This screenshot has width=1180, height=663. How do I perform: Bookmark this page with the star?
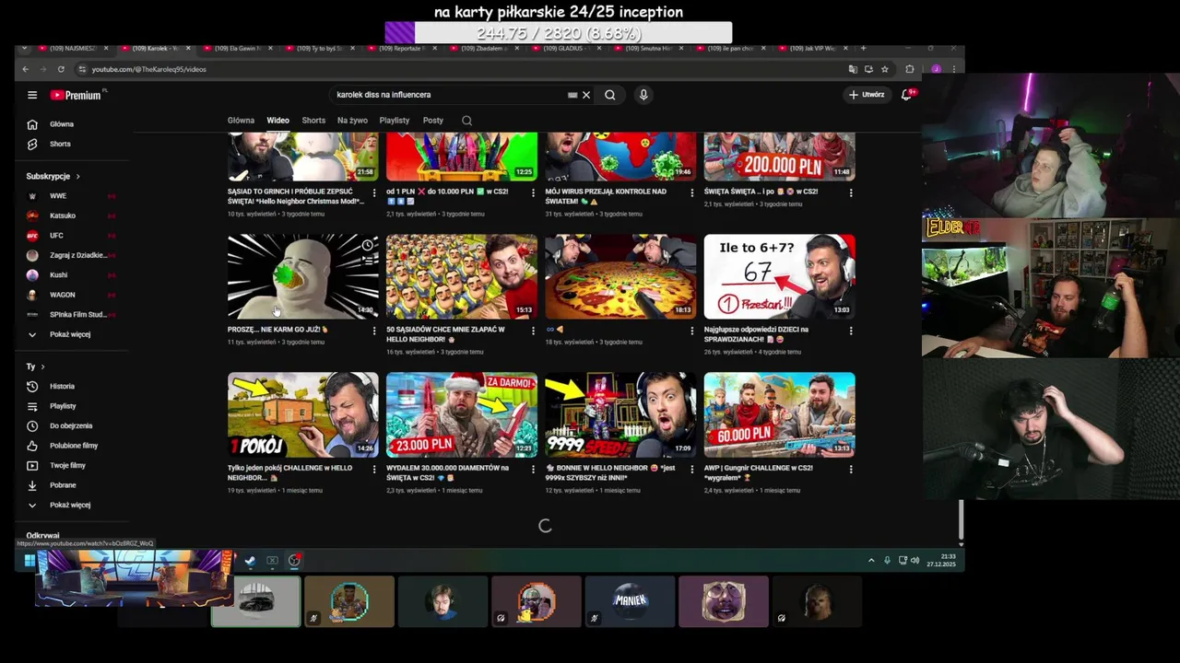(884, 69)
